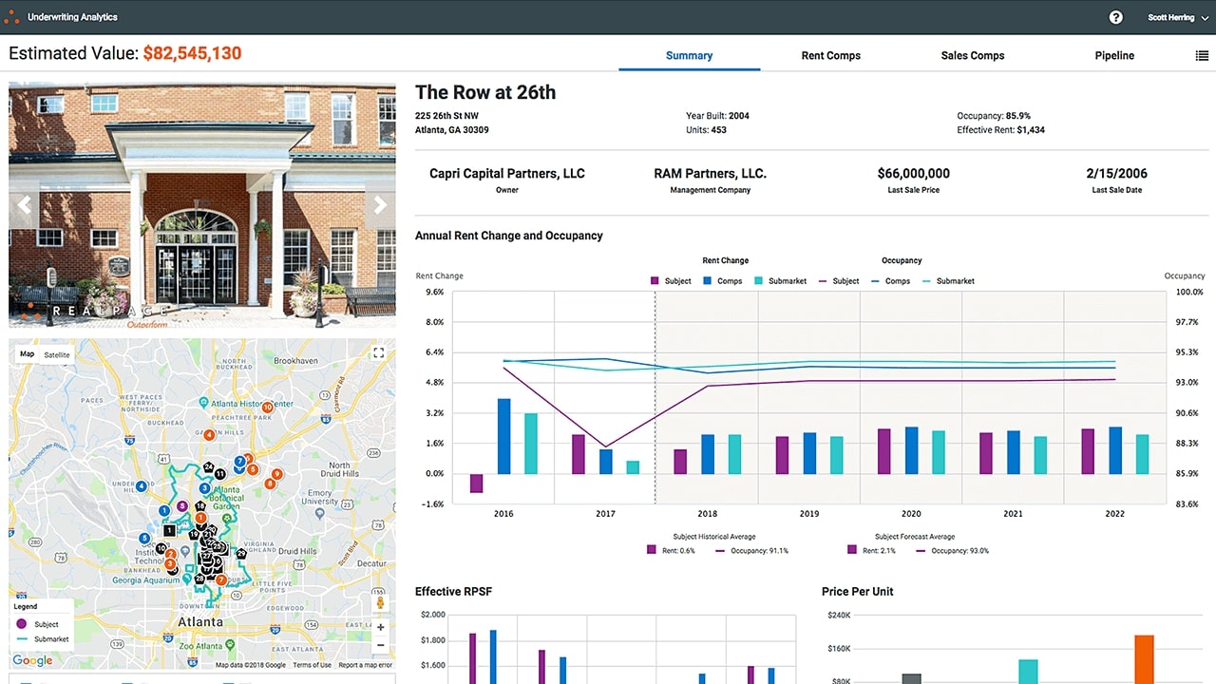Screen dimensions: 1216x684
Task: Select orange marker 4 on the map
Action: pyautogui.click(x=209, y=435)
